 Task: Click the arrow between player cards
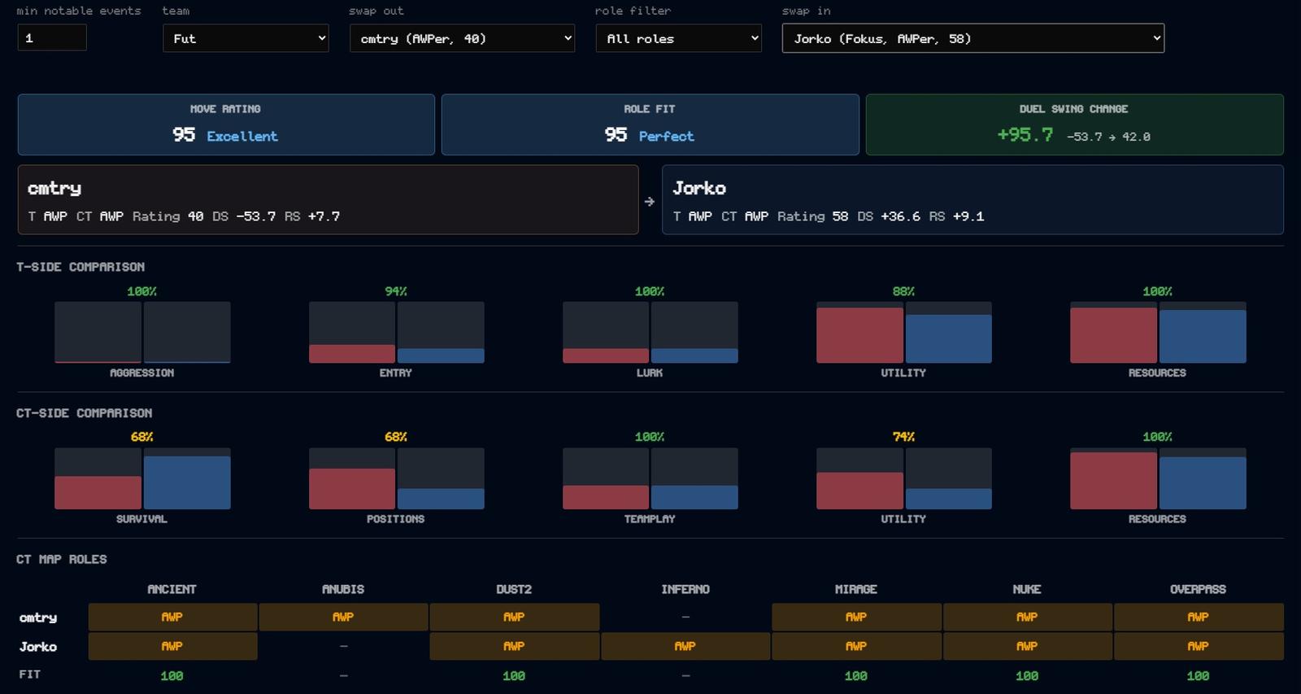650,201
